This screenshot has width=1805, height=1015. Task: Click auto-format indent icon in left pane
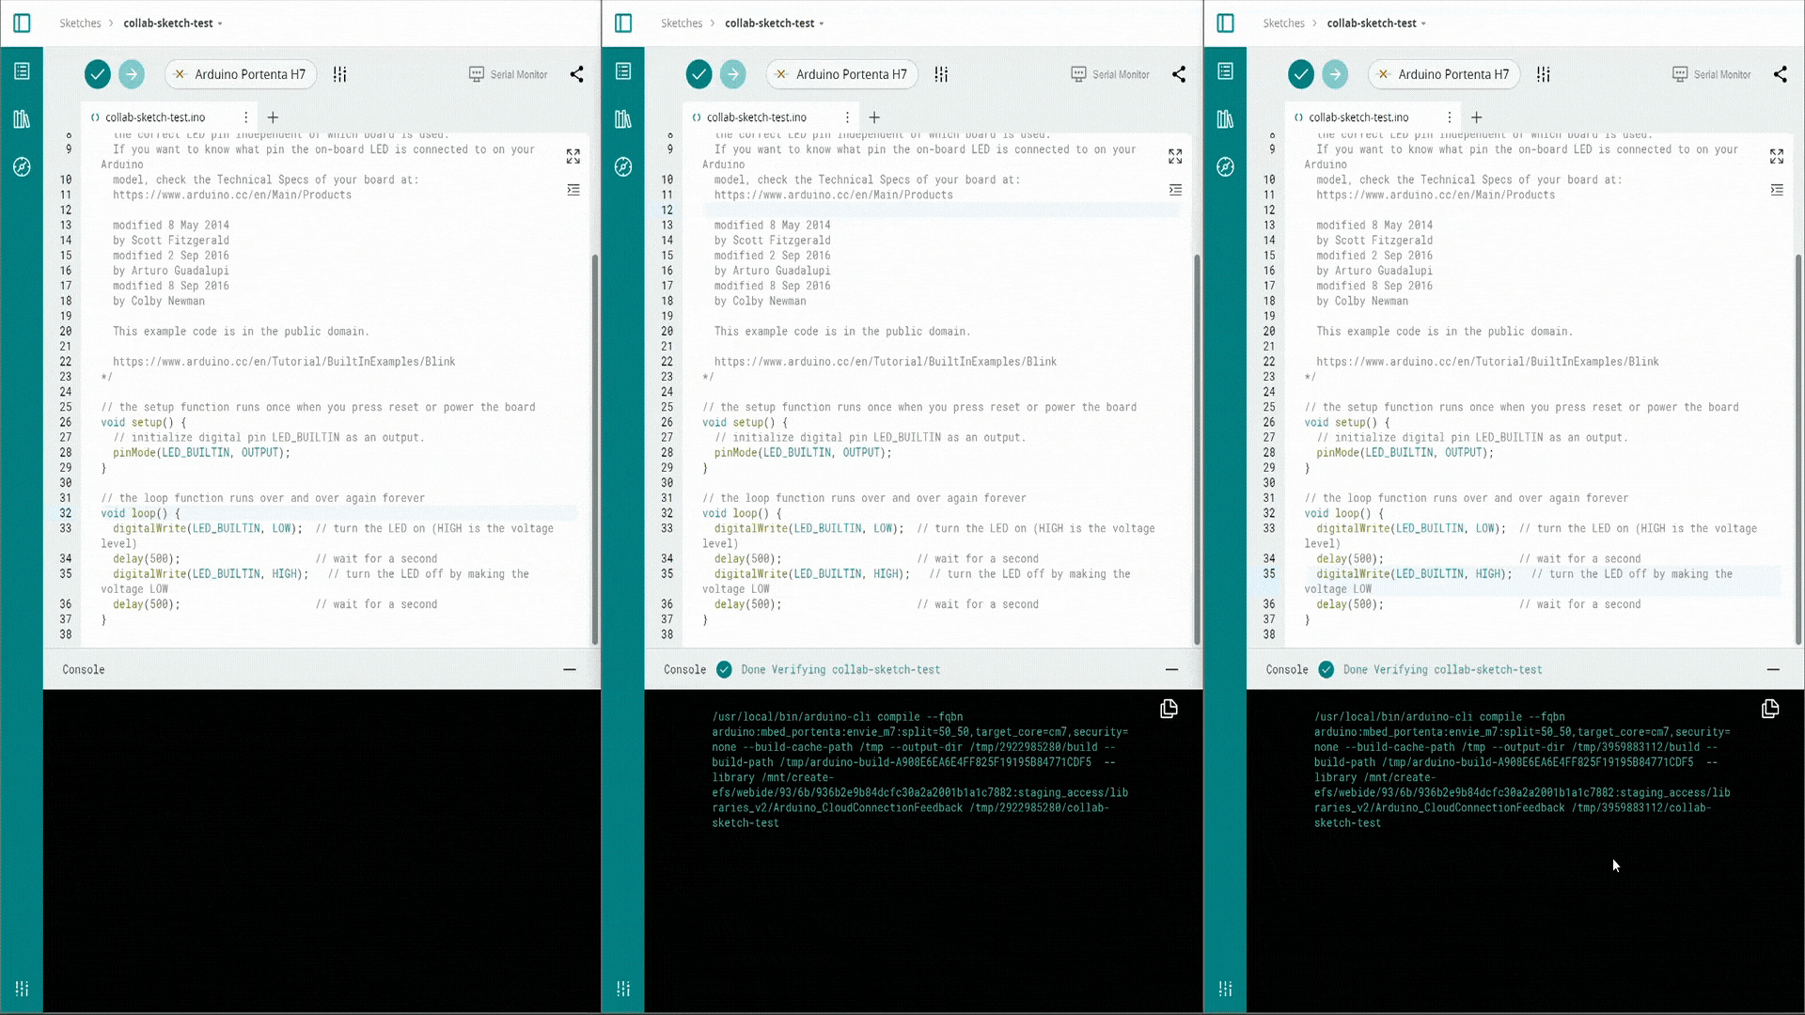pyautogui.click(x=573, y=190)
